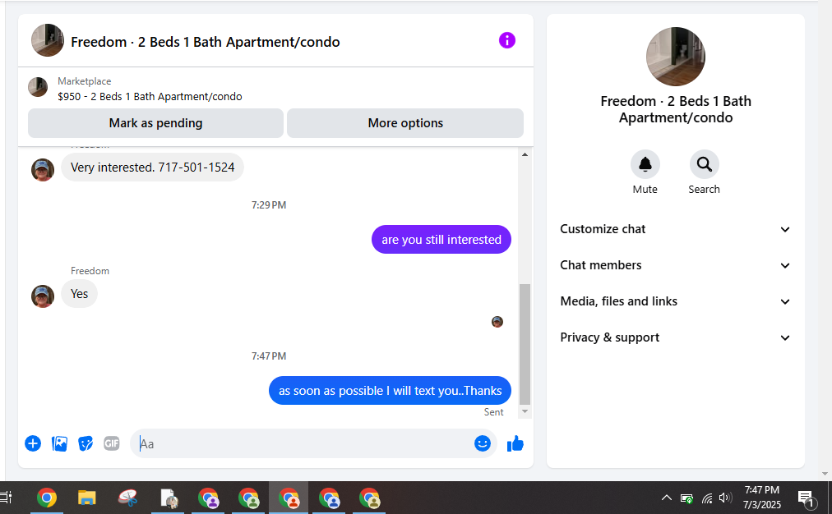Screen dimensions: 832x514
Task: Expand the Customize chat section
Action: (x=675, y=229)
